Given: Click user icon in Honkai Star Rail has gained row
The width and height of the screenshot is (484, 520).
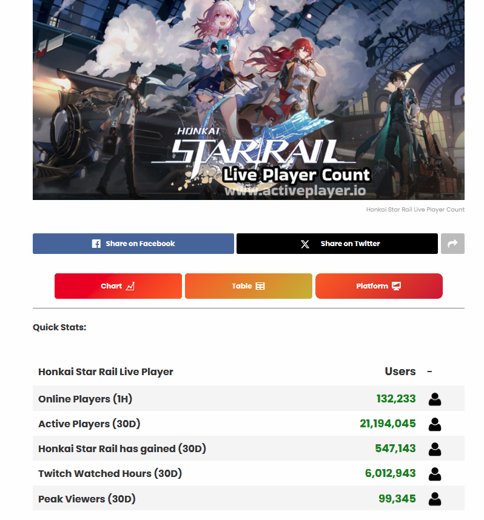Looking at the screenshot, I should click(434, 449).
